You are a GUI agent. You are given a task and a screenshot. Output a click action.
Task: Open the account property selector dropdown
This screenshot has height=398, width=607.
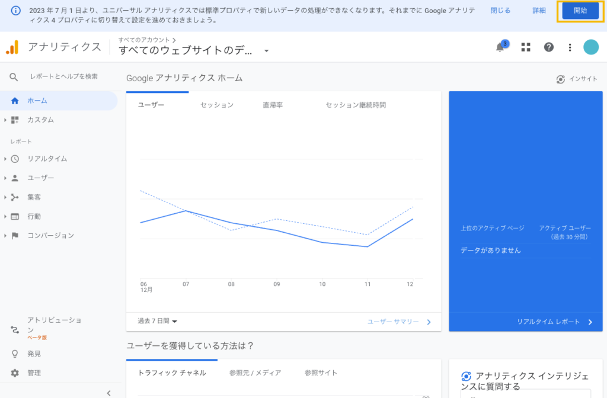tap(266, 51)
